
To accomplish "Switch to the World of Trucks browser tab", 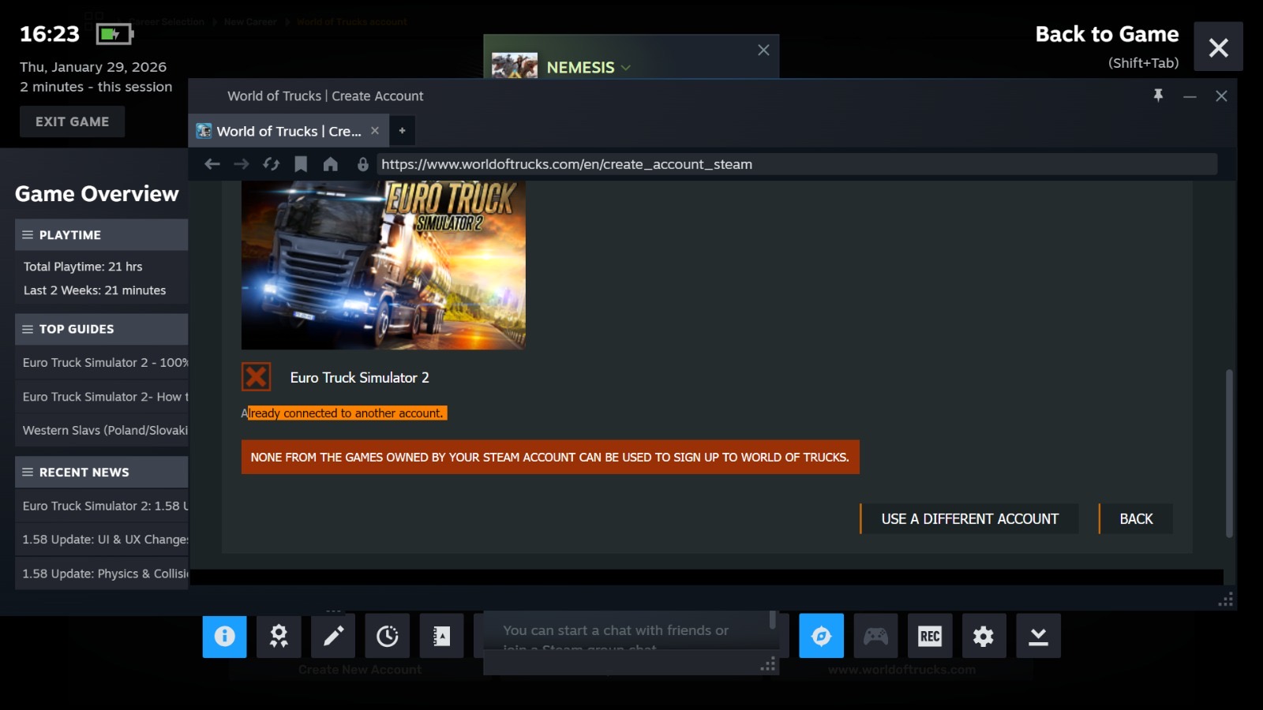I will [287, 131].
